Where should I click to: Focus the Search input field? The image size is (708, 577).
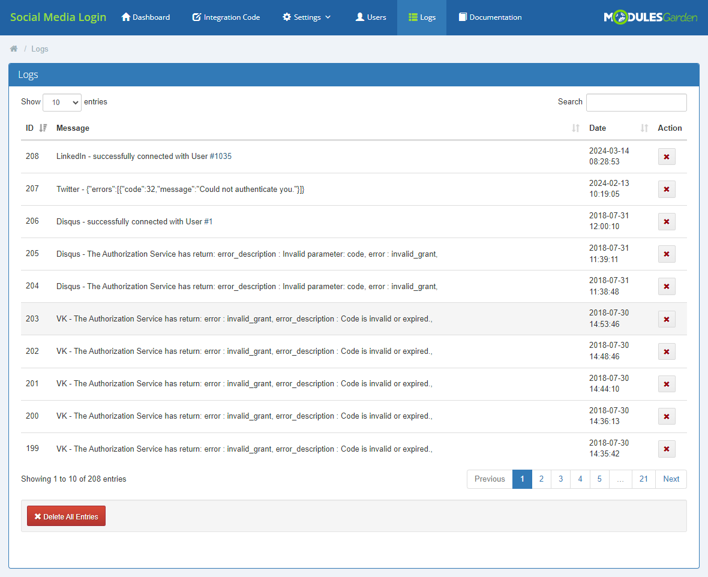click(x=636, y=103)
